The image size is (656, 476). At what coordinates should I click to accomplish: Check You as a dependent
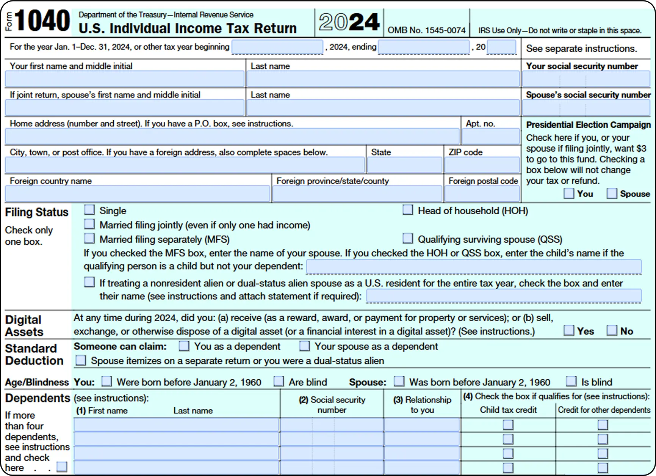click(x=185, y=346)
